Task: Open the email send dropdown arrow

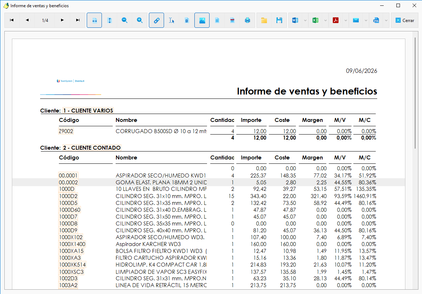Action: point(366,20)
